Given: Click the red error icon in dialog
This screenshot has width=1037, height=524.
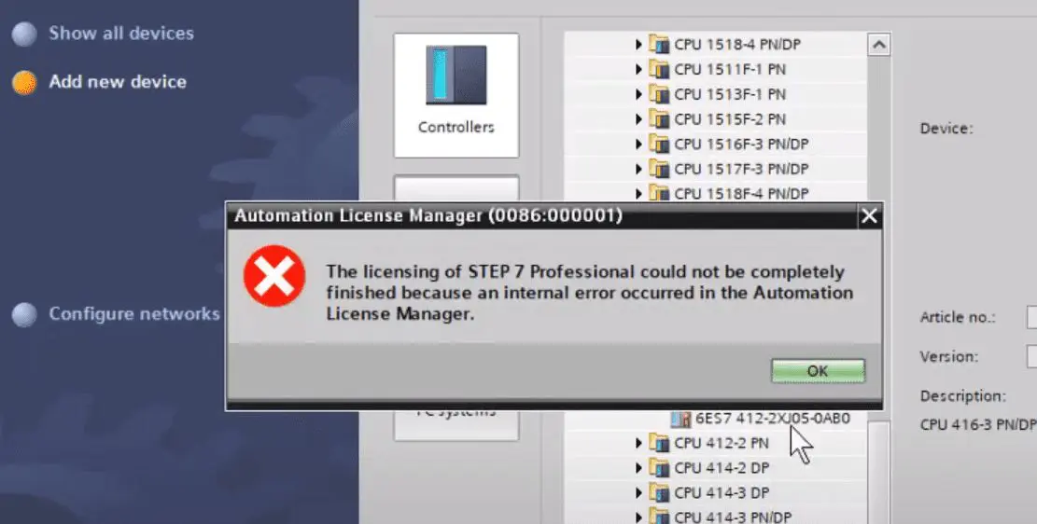Looking at the screenshot, I should [x=273, y=277].
